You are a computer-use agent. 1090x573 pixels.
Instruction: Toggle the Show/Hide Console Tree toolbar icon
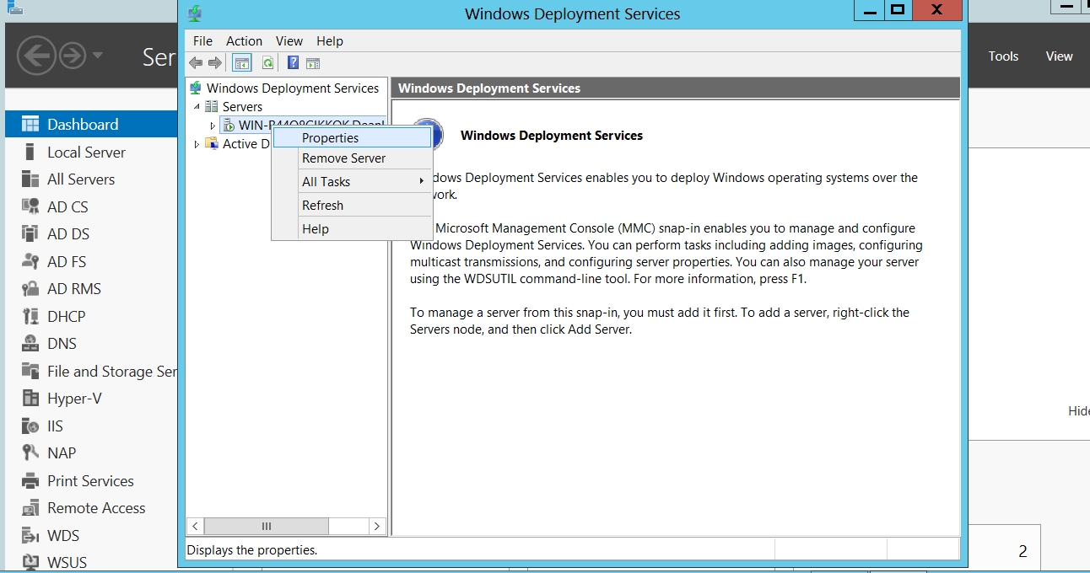pyautogui.click(x=242, y=63)
